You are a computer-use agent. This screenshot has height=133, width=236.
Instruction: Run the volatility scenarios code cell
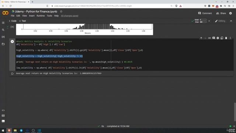click(x=12, y=41)
